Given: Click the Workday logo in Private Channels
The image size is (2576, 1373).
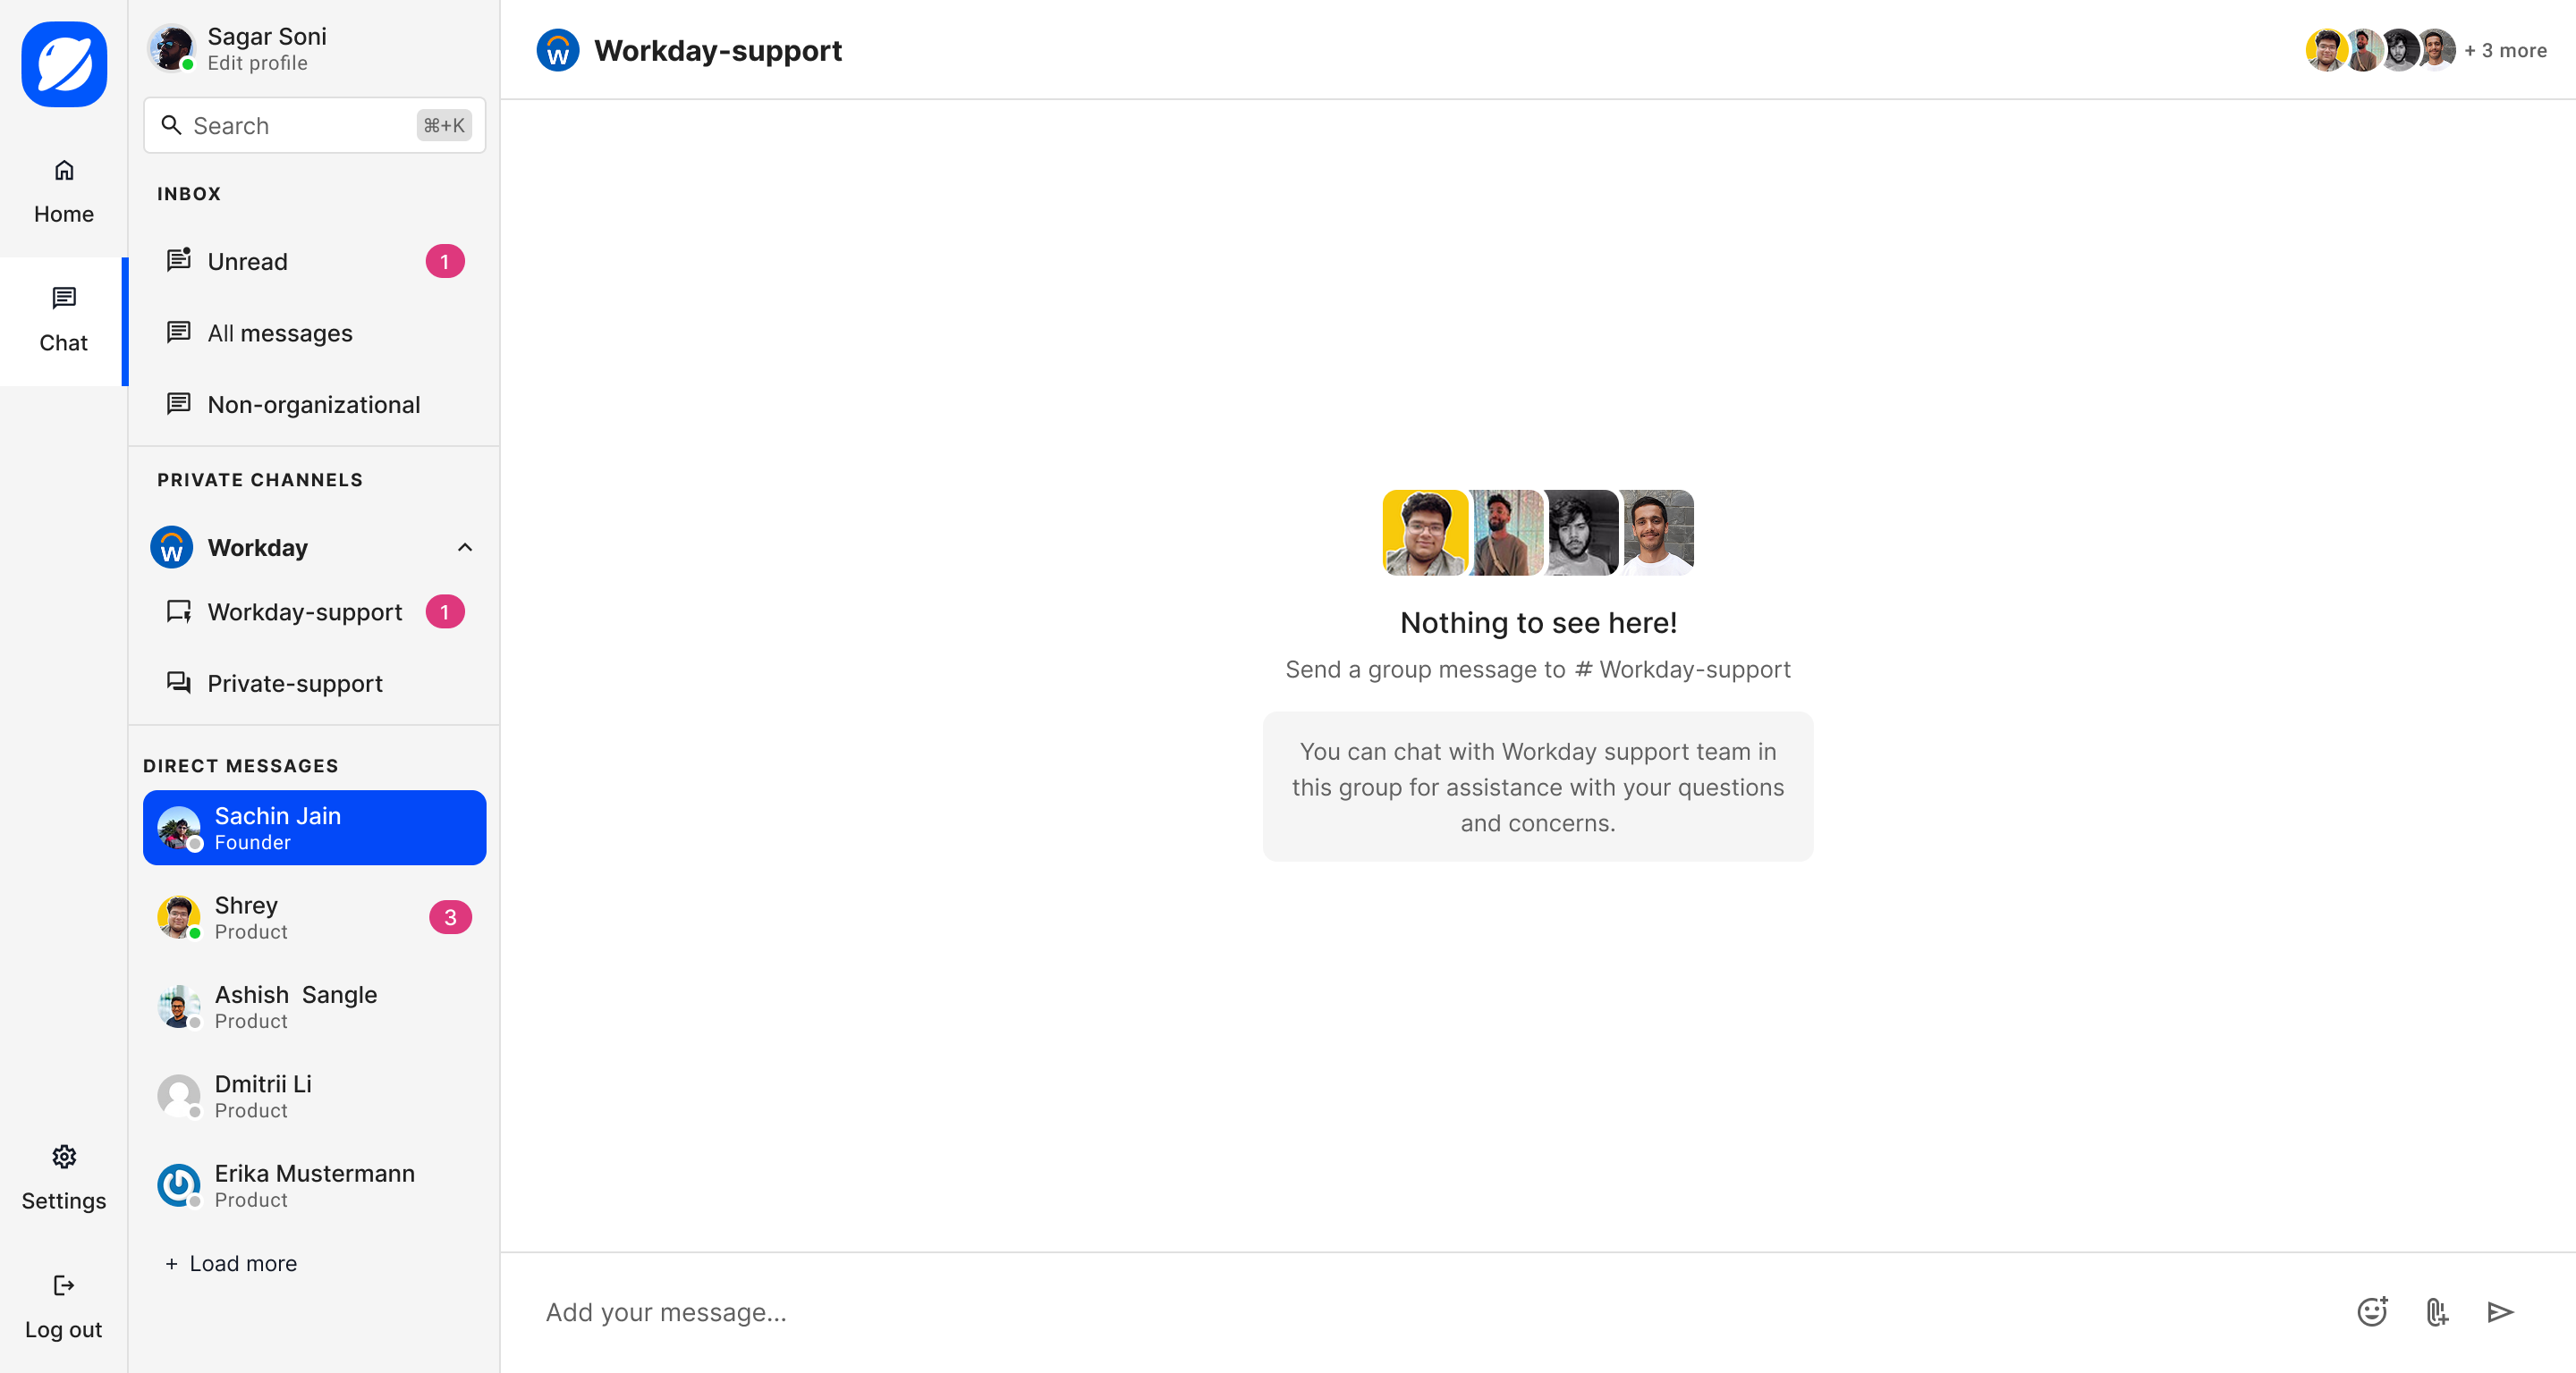Looking at the screenshot, I should click(171, 546).
